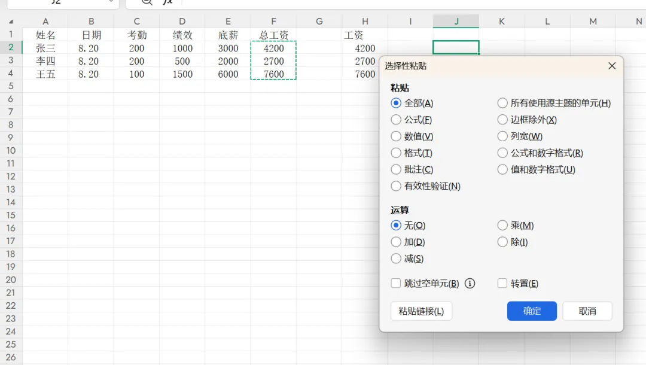The width and height of the screenshot is (646, 365).
Task: Select the 有效性验证(N) paste option
Action: coord(396,186)
